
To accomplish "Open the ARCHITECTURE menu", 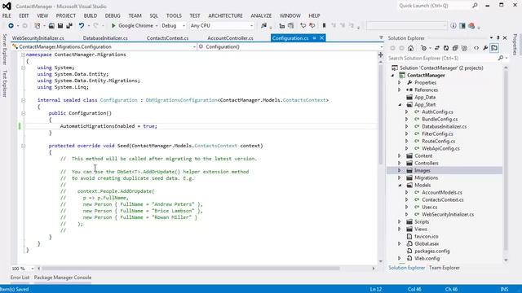I will pyautogui.click(x=225, y=15).
